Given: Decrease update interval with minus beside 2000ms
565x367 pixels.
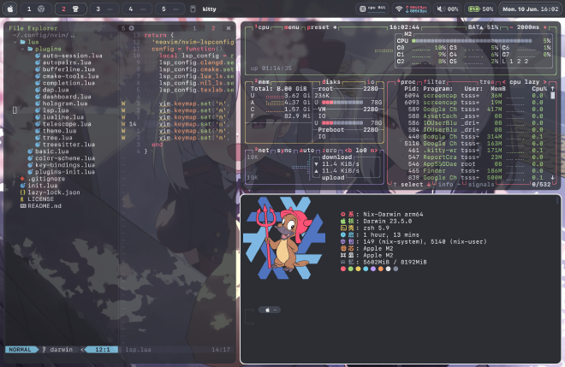Looking at the screenshot, I should click(511, 27).
